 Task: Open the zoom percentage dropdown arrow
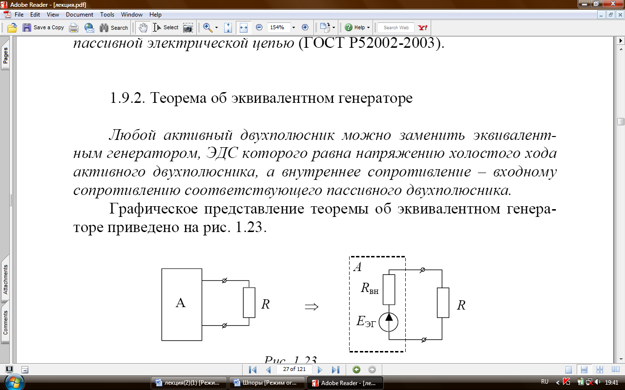pos(294,28)
